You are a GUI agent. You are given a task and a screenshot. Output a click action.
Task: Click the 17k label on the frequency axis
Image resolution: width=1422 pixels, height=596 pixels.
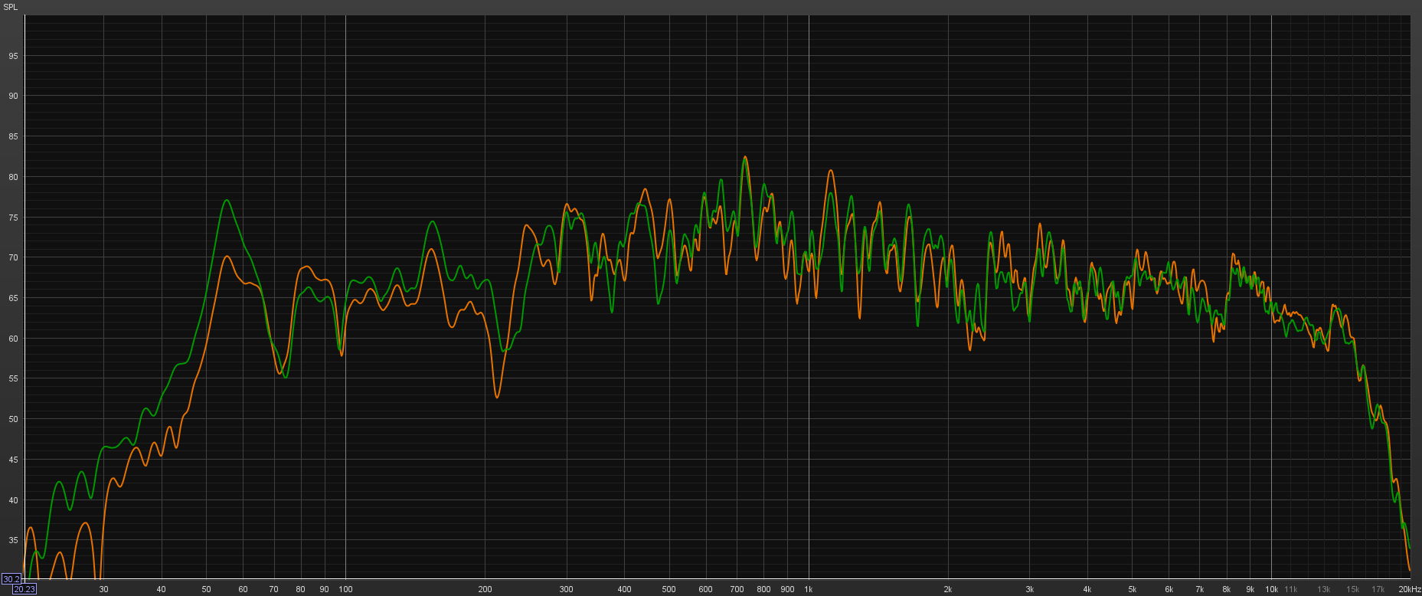pyautogui.click(x=1378, y=589)
